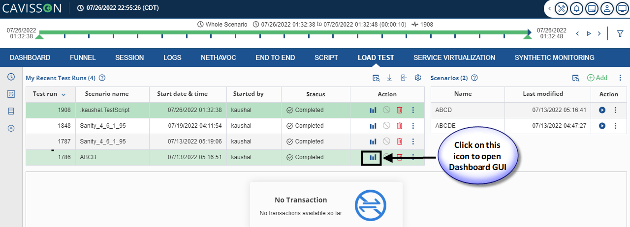Open the SERVICE VIRTUALIZATION tab

pyautogui.click(x=454, y=57)
